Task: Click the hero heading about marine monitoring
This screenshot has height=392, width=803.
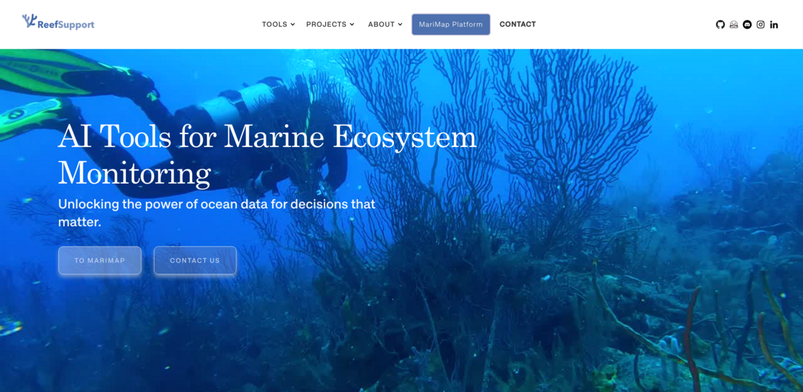Action: click(268, 154)
